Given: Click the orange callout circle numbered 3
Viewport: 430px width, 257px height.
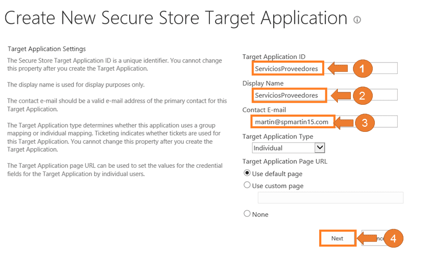Looking at the screenshot, I should (365, 123).
